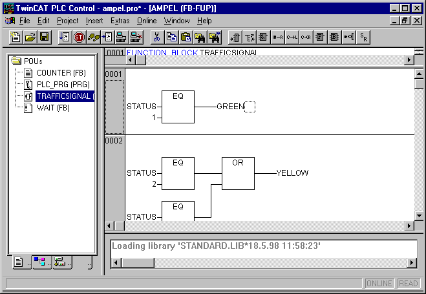
Task: Open the Extras menu
Action: (x=120, y=21)
